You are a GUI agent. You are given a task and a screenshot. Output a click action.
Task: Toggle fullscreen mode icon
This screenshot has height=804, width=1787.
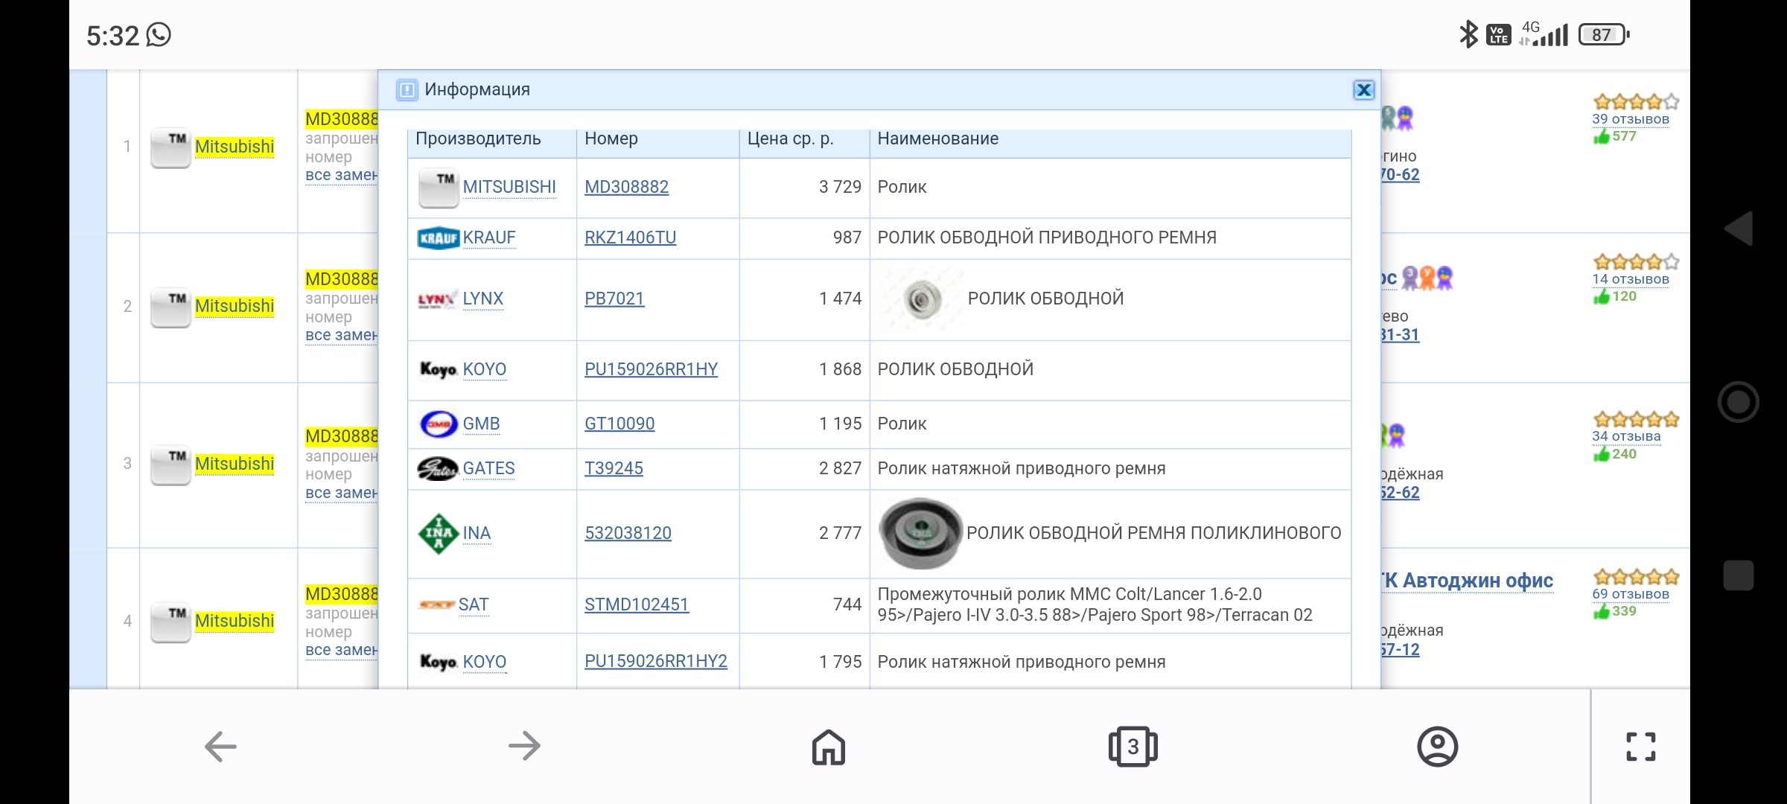1640,746
